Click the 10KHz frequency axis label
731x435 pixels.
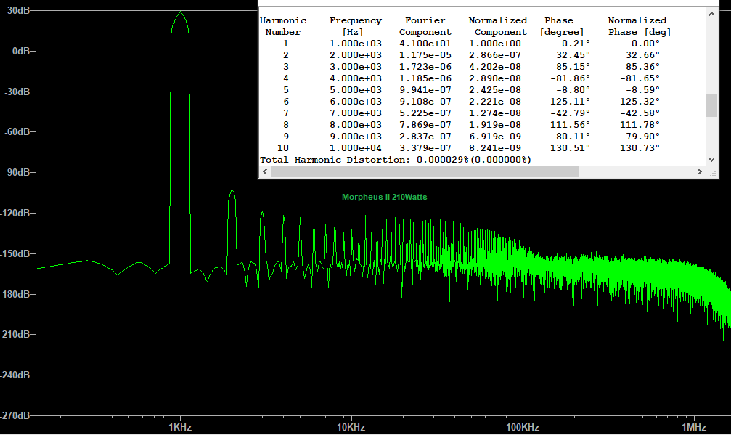tap(351, 427)
